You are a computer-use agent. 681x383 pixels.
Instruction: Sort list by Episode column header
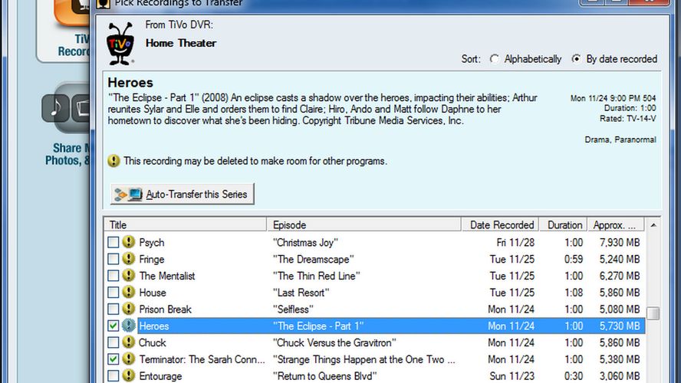point(364,224)
